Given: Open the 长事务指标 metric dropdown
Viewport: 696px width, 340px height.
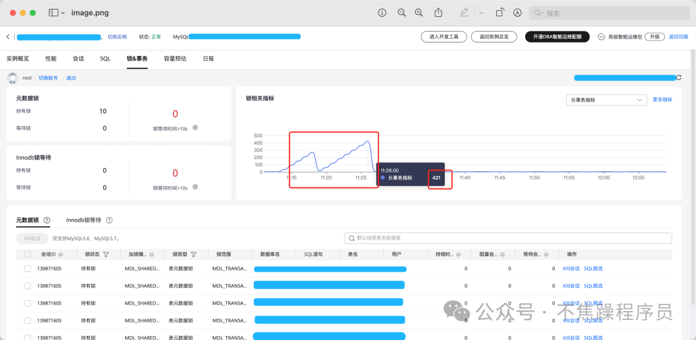Looking at the screenshot, I should tap(605, 100).
